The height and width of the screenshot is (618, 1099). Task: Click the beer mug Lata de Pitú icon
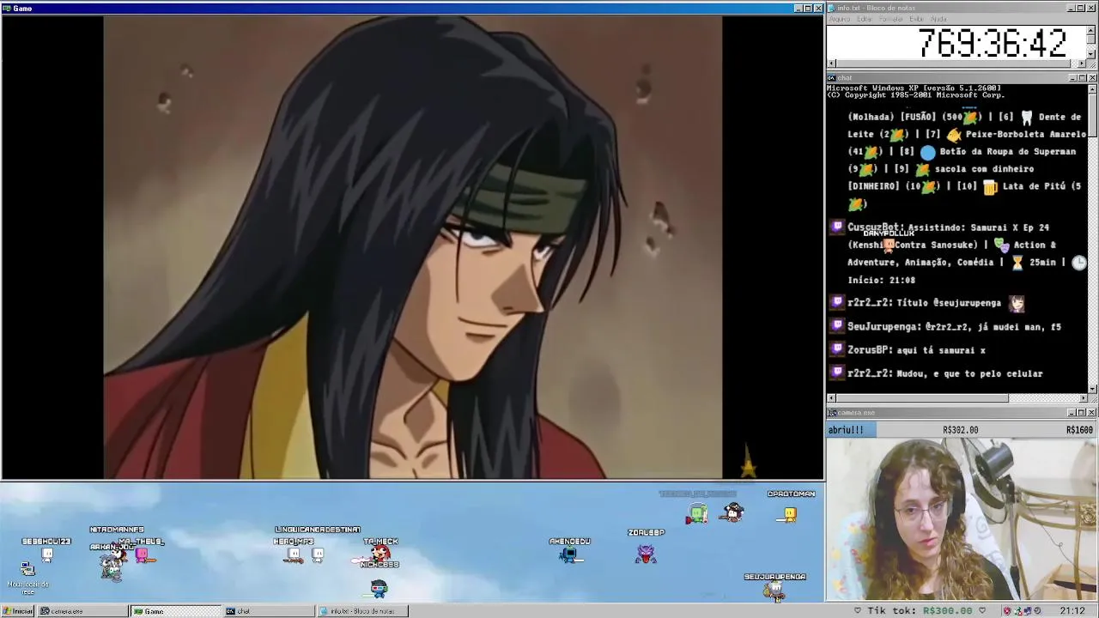[990, 186]
